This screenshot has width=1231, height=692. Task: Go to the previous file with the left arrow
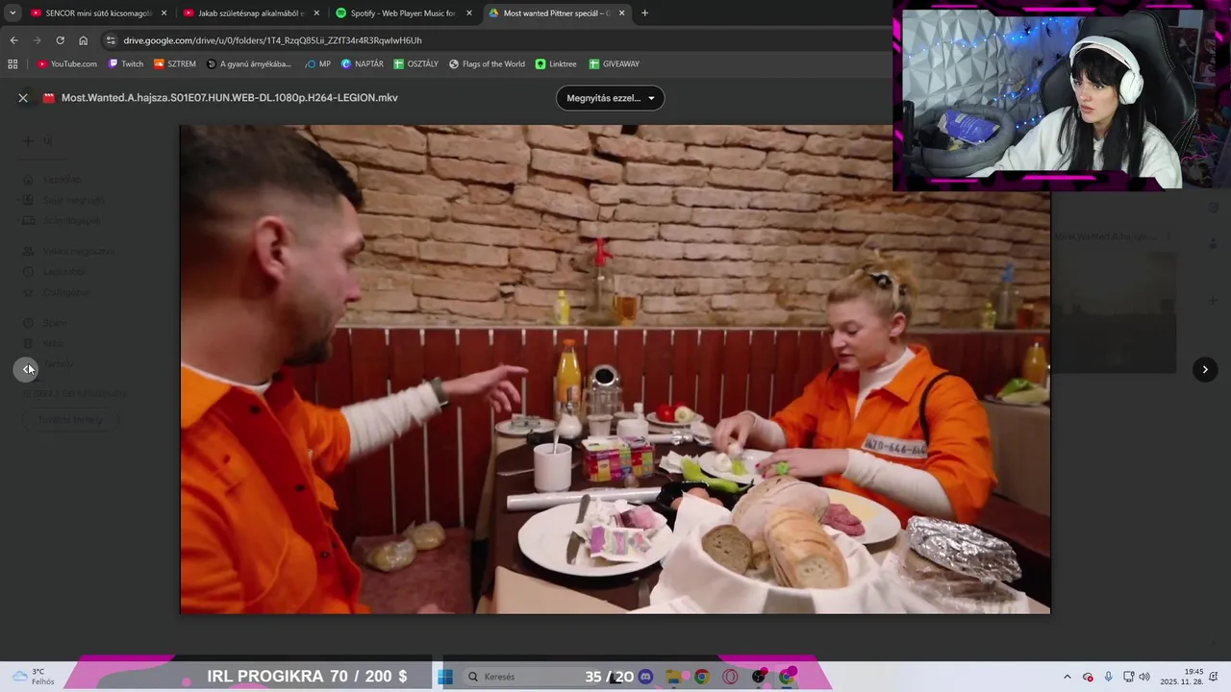coord(26,369)
